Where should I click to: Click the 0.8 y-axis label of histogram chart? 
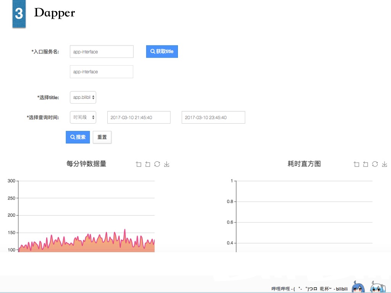(230, 201)
